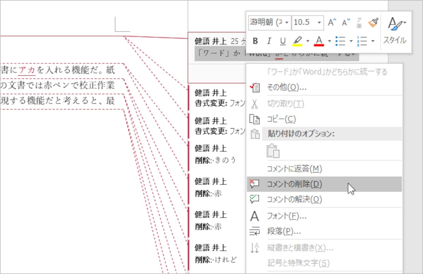Open numbered list style dropdown
423x274 pixels.
point(373,41)
